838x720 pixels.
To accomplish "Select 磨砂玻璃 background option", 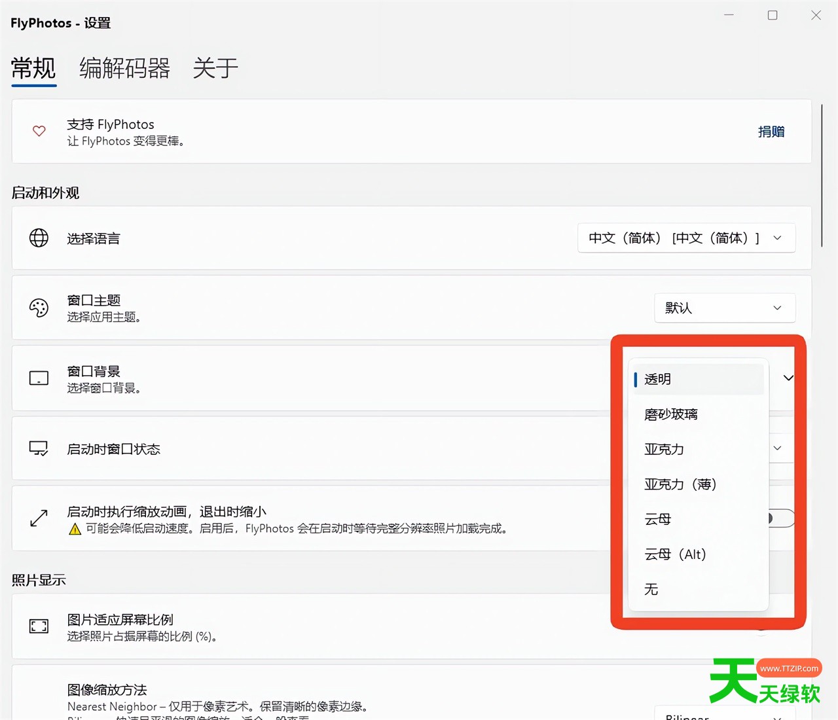I will 698,414.
